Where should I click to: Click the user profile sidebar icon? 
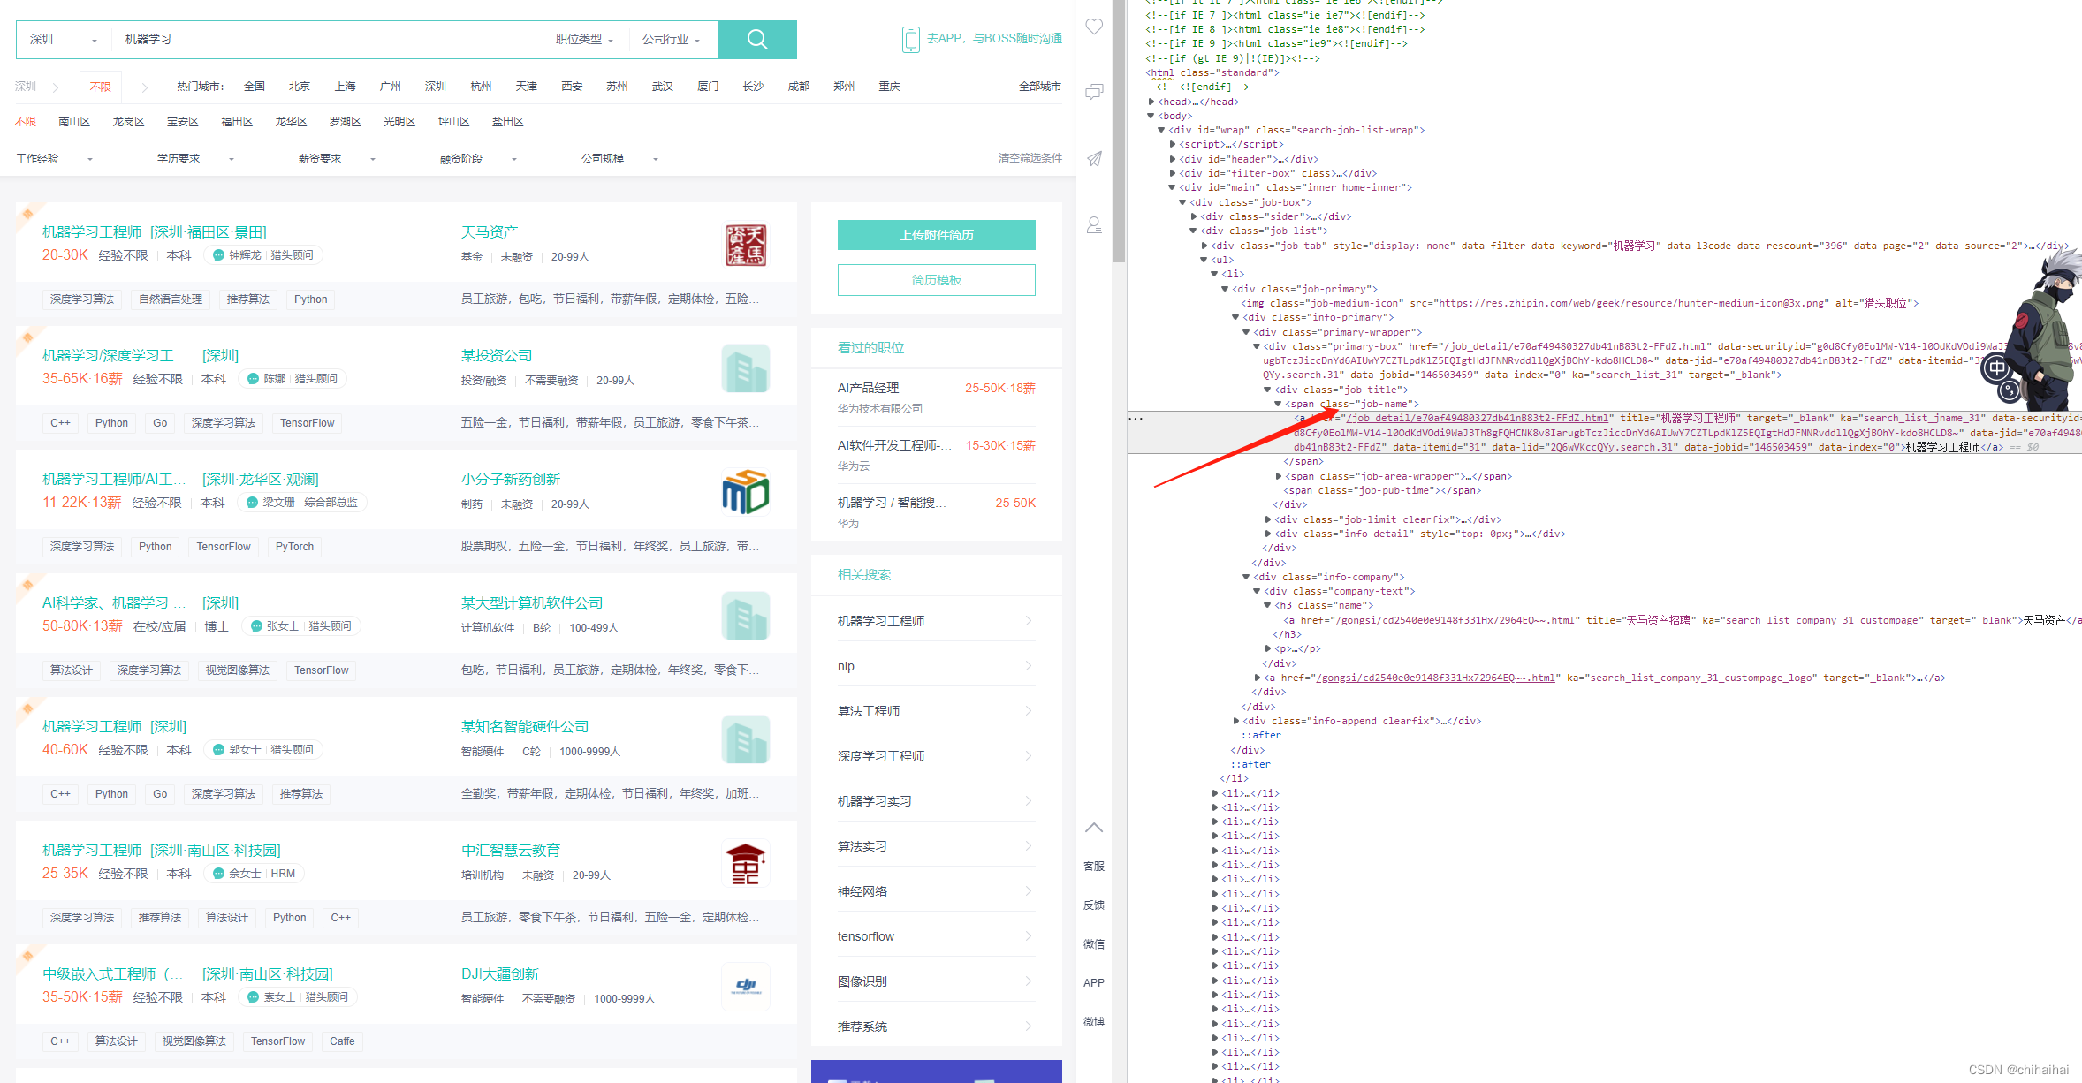(1094, 225)
